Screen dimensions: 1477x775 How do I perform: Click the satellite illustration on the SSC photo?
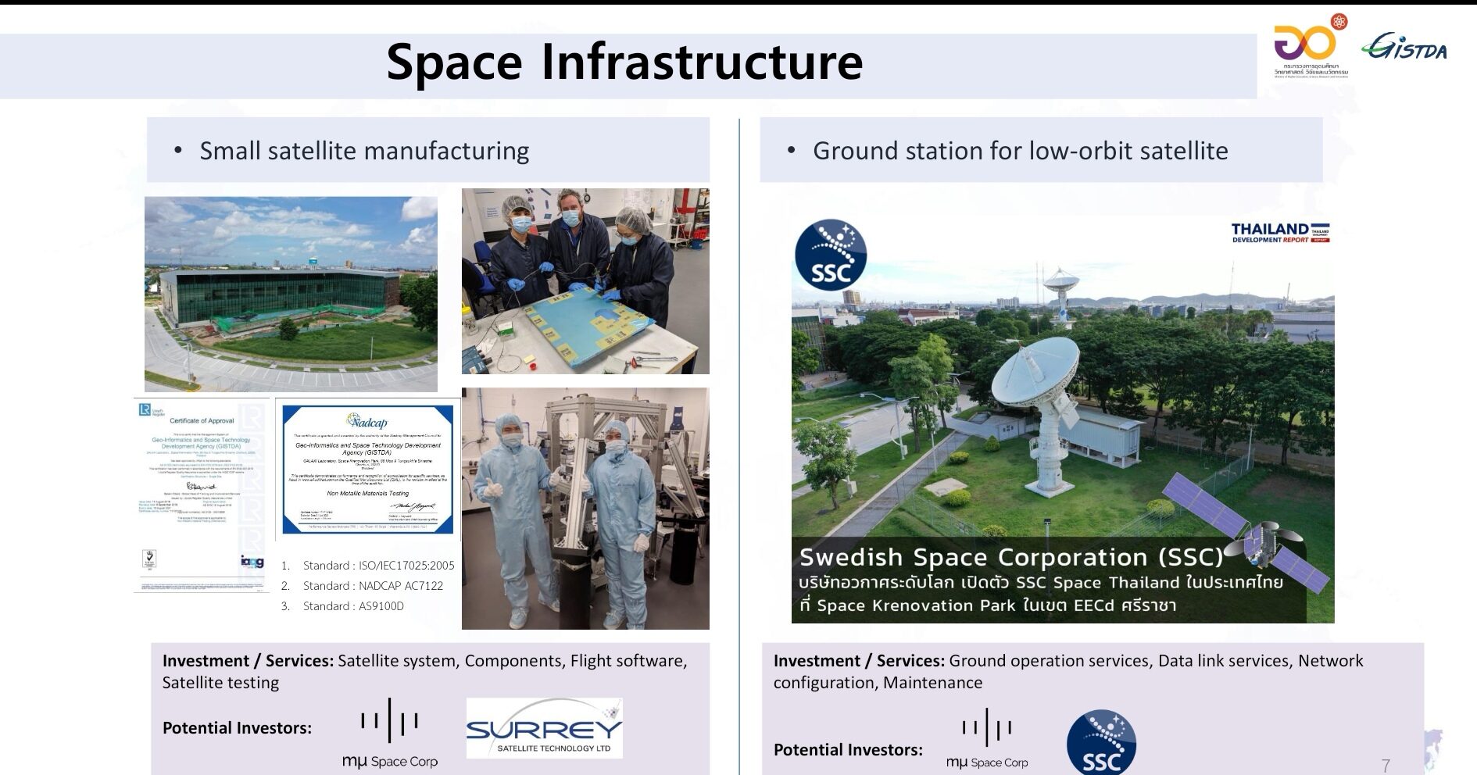1246,534
